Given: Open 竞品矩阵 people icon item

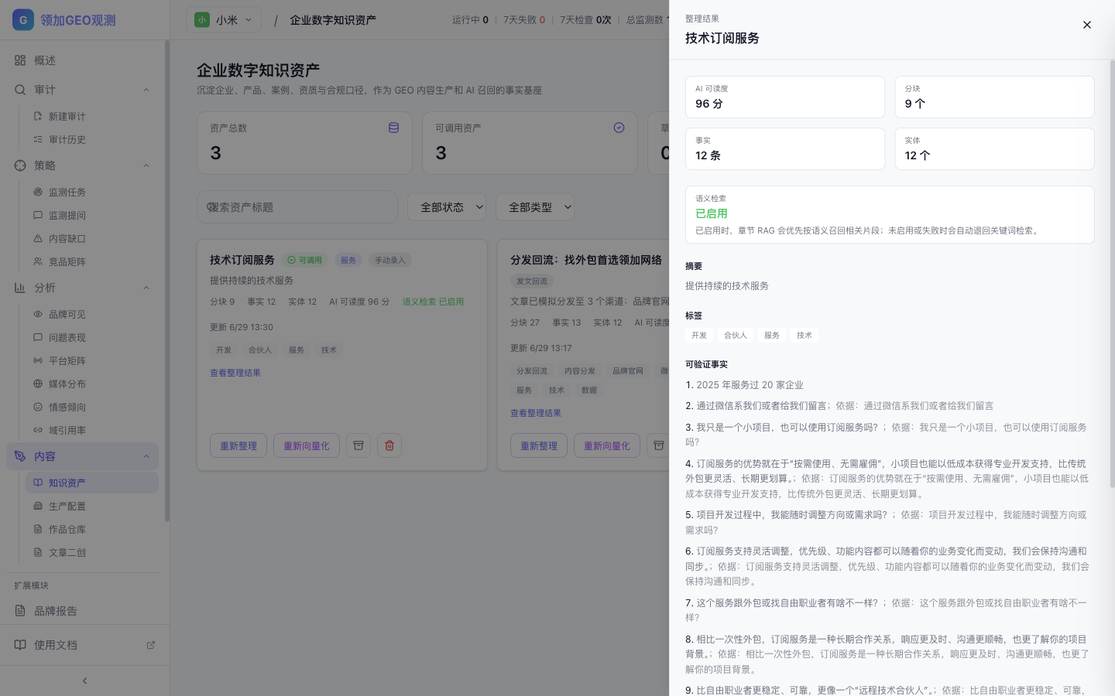Looking at the screenshot, I should click(38, 261).
